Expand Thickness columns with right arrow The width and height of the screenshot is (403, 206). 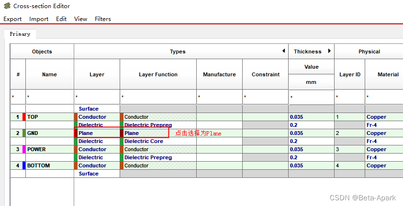point(329,51)
